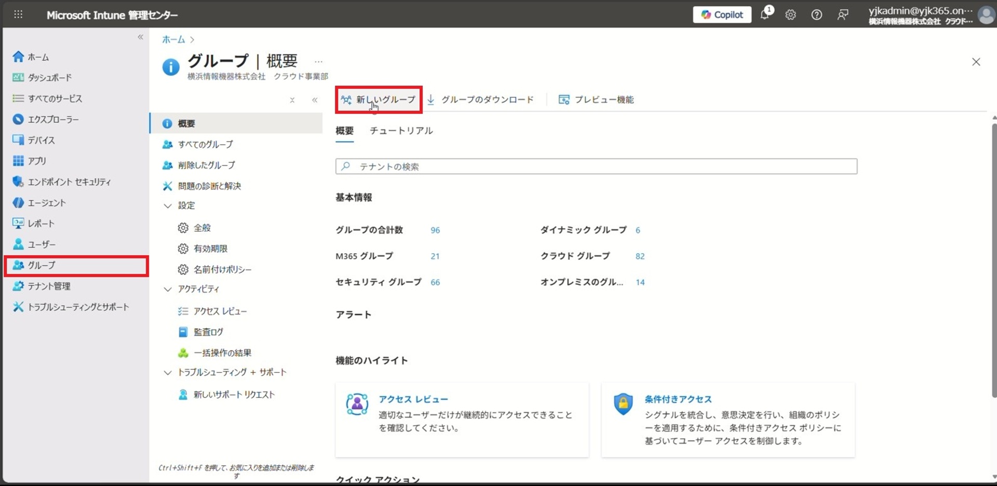Viewport: 997px width, 486px height.
Task: Open the feedback icon in header
Action: point(842,15)
